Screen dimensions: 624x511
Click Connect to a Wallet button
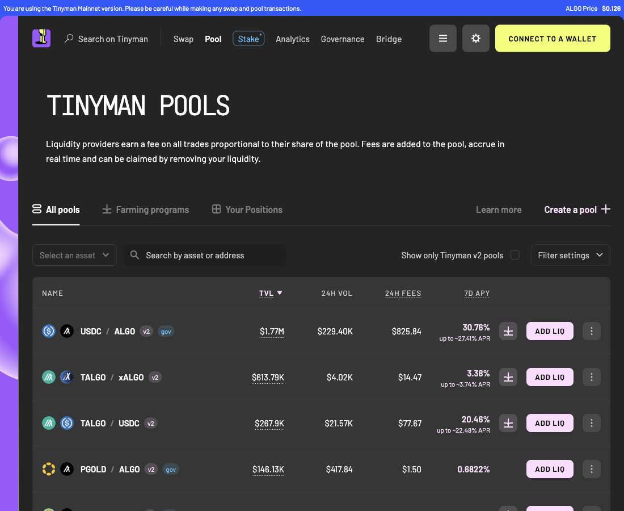pos(553,38)
